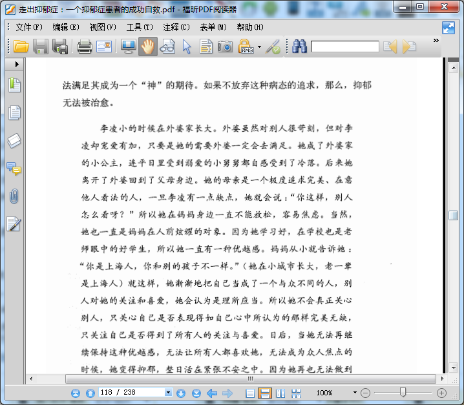Select the Hand tool
Viewport: 464px width, 405px height.
[147, 47]
